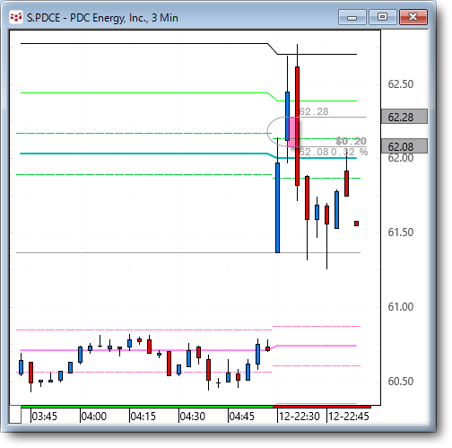This screenshot has height=448, width=452.
Task: Click the 62.28 price marker on axis
Action: click(404, 117)
